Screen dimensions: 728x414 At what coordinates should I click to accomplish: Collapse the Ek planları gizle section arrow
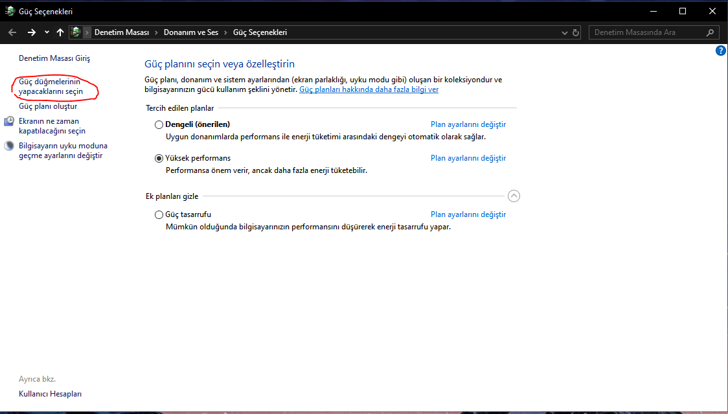point(514,196)
